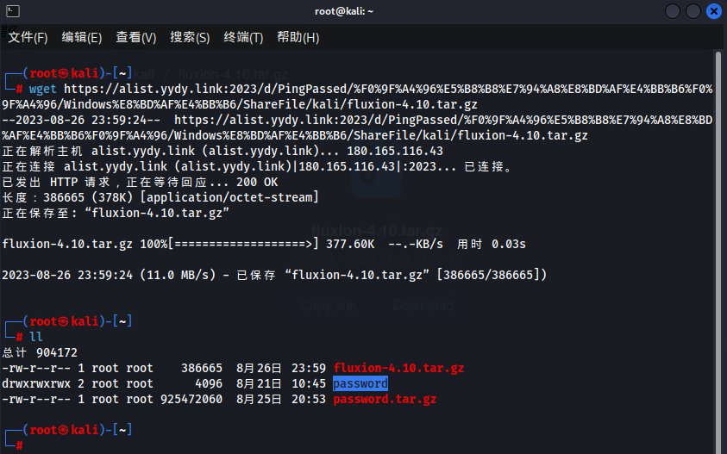Click the terminal vertical scrollbar
This screenshot has width=727, height=454.
718,252
